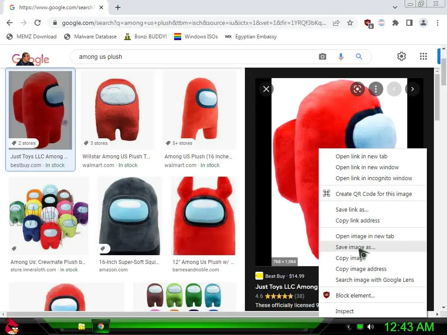Viewport: 447px width, 335px height.
Task: Open the Extensions puzzle piece menu
Action: [x=395, y=23]
